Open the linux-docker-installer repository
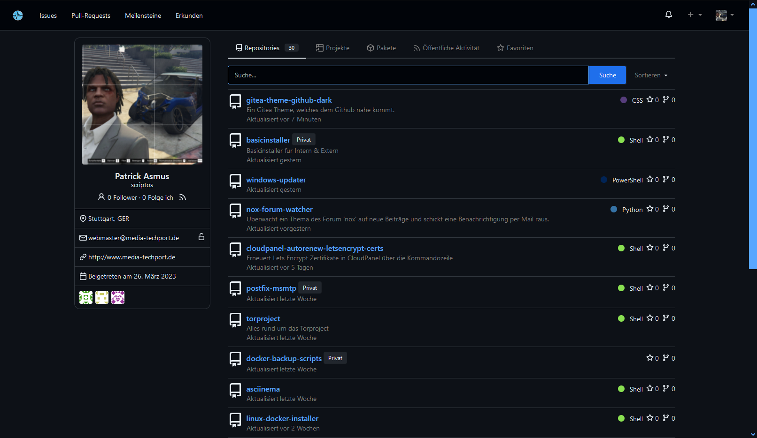 click(282, 418)
